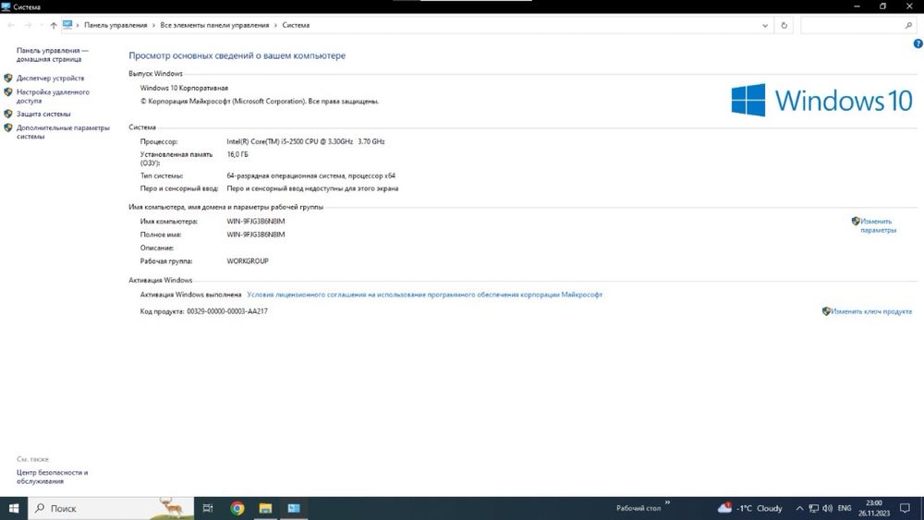
Task: Click shield icon beside Настройка удаленного доступа
Action: point(8,91)
